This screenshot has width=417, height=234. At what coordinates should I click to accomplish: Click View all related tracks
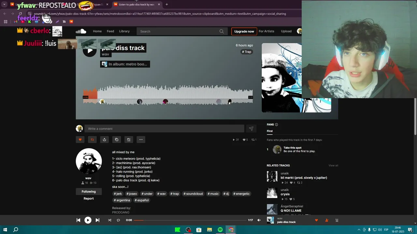(x=333, y=165)
